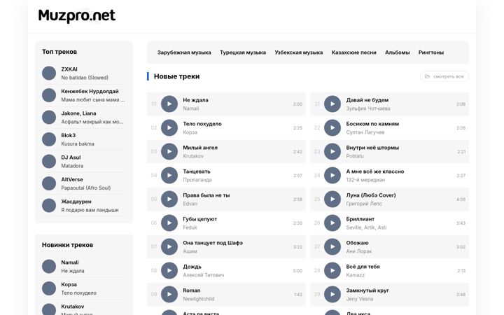
Task: Click the Новинки треков heading
Action: 67,245
